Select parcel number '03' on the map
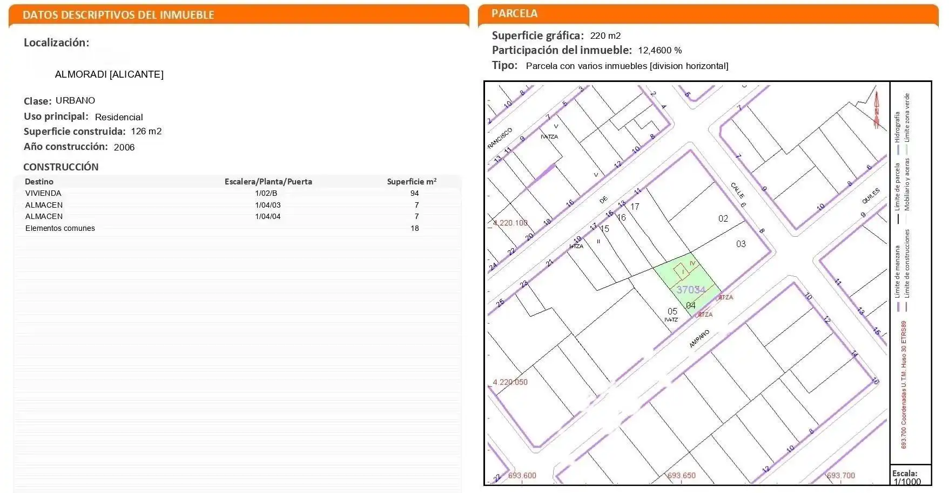 (741, 244)
